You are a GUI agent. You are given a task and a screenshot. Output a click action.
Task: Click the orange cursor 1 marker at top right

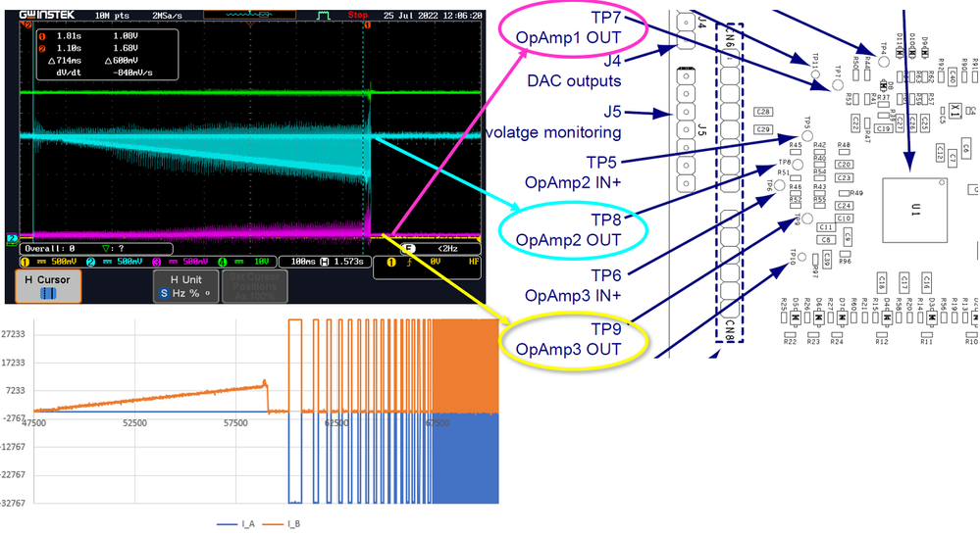[x=367, y=24]
